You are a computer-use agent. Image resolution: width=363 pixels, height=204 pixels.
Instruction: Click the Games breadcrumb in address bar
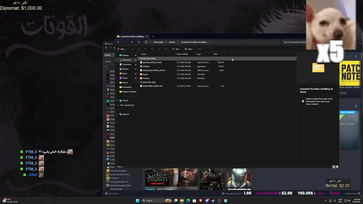(x=172, y=42)
